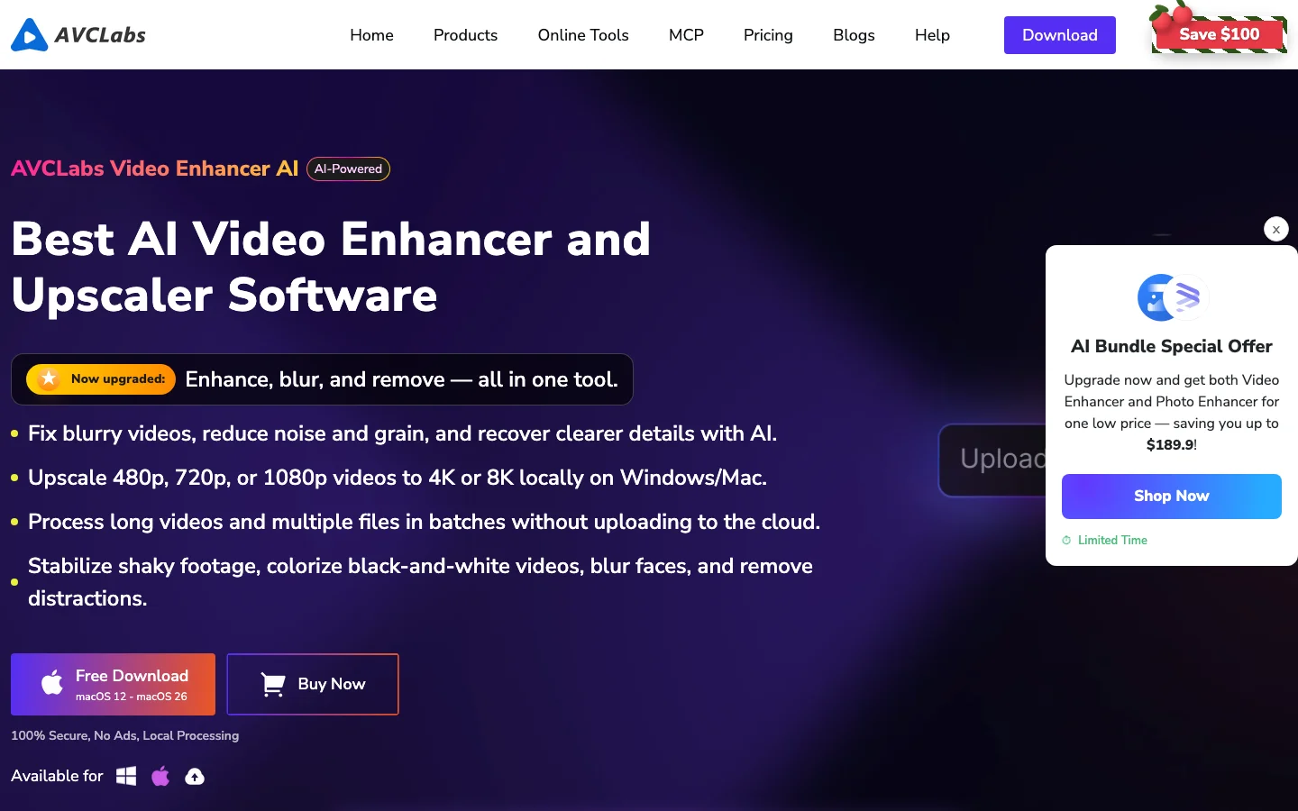The image size is (1298, 811).
Task: Go to the MCP page
Action: click(x=686, y=35)
